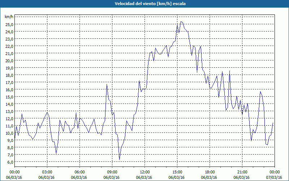
Task: Click the "6,0" y-axis value
Action: tap(10, 162)
